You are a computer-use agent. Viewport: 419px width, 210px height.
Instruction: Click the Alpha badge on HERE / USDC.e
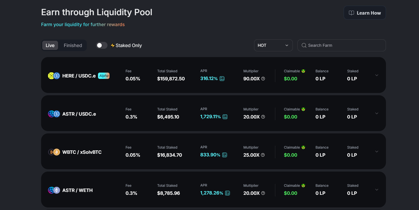(104, 76)
